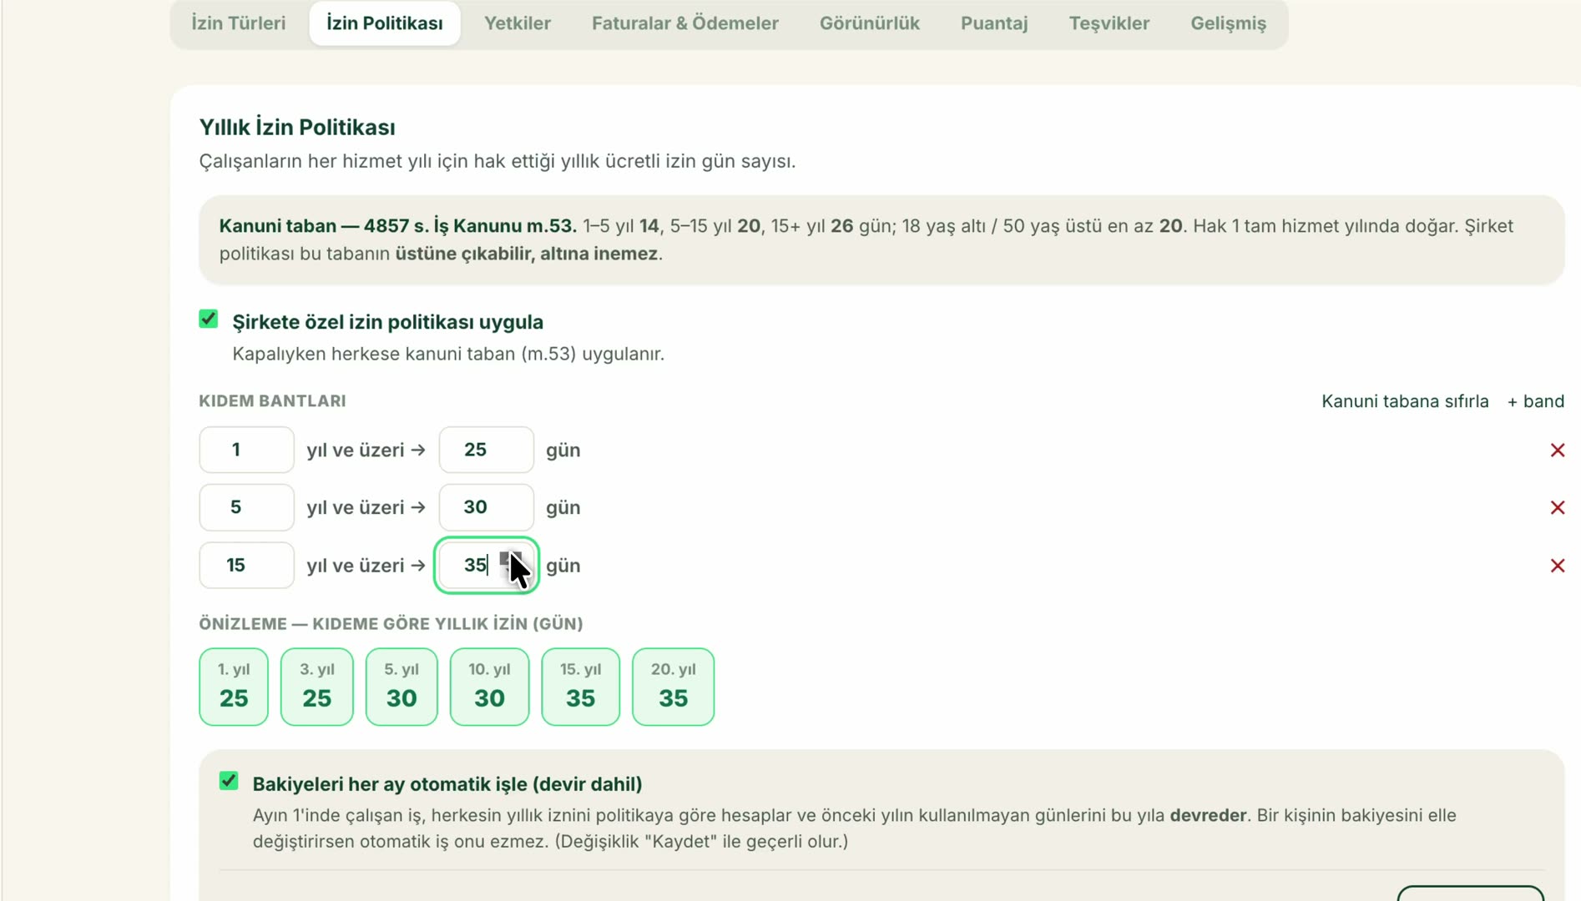1581x901 pixels.
Task: Remove the 1 yıl seniority band
Action: [x=1557, y=450]
